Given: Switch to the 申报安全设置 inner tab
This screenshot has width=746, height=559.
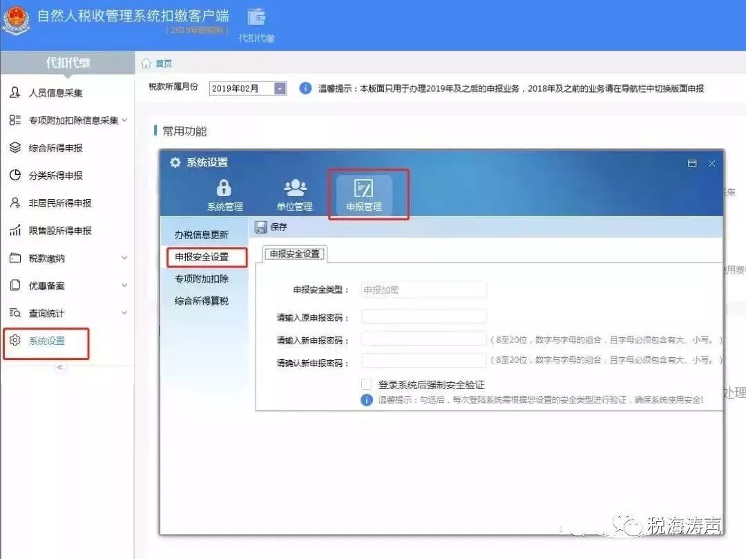Looking at the screenshot, I should (x=294, y=254).
